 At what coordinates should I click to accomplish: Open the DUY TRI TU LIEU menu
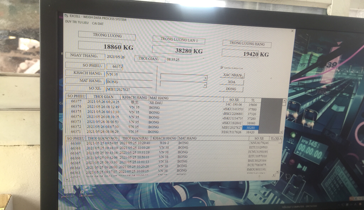coord(77,22)
